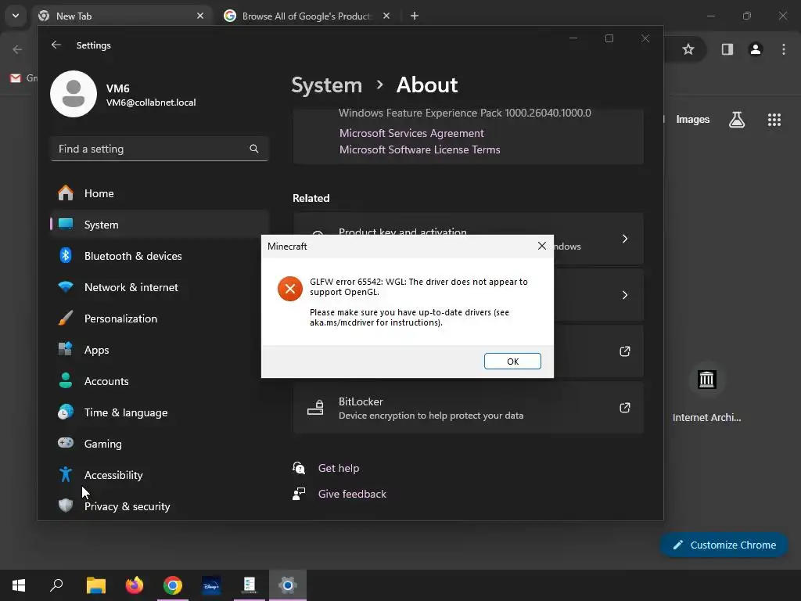Click the VM6 user avatar
The image size is (801, 601).
[74, 94]
